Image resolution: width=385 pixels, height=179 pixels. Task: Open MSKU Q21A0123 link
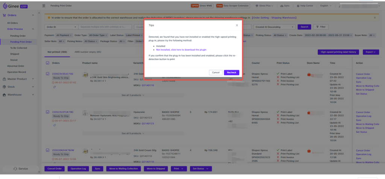click(148, 124)
